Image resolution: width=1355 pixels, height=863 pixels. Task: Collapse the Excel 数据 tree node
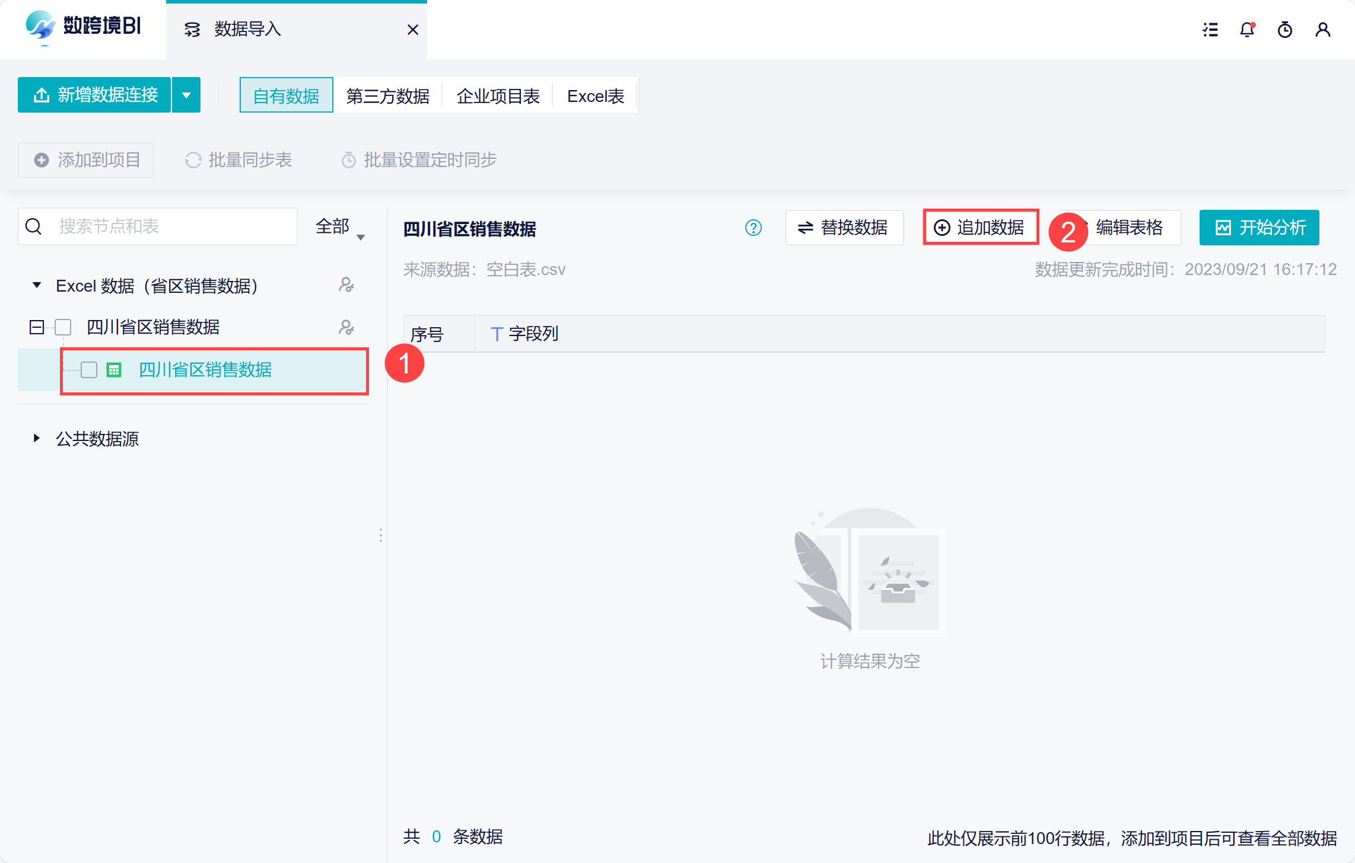tap(37, 285)
